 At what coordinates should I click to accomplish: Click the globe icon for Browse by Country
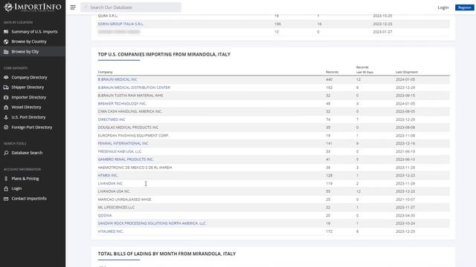point(6,42)
